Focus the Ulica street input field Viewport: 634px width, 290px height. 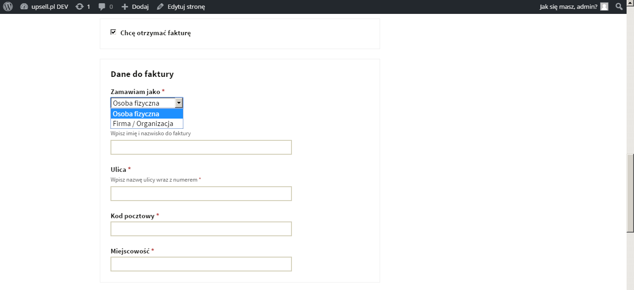(x=201, y=194)
